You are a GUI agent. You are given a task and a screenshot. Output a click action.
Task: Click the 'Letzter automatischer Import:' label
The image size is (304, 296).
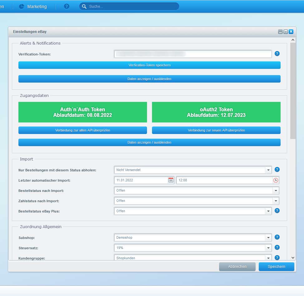pos(44,180)
